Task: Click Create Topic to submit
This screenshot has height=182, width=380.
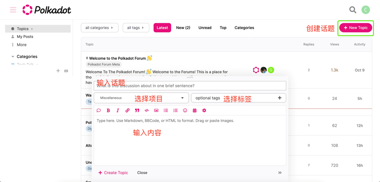Action: [x=113, y=173]
